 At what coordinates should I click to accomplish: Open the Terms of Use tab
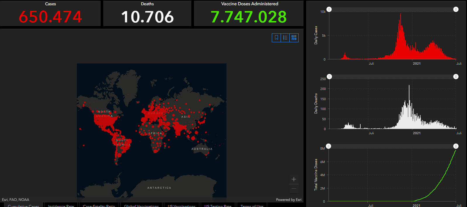tap(252, 205)
